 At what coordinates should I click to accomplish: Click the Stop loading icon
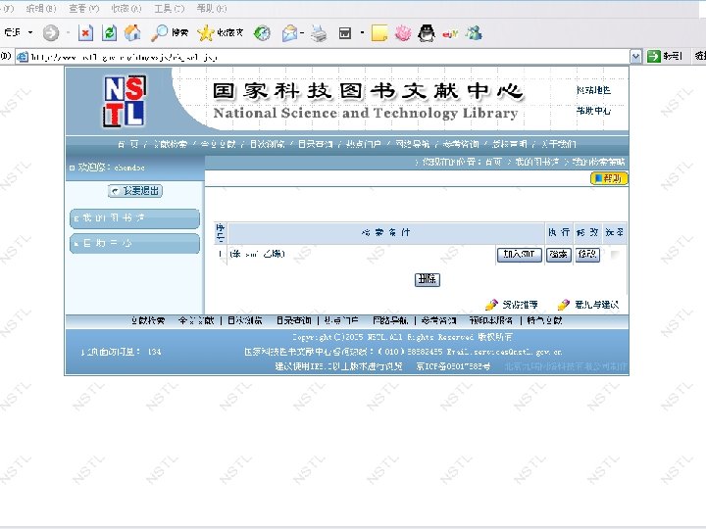coord(85,33)
